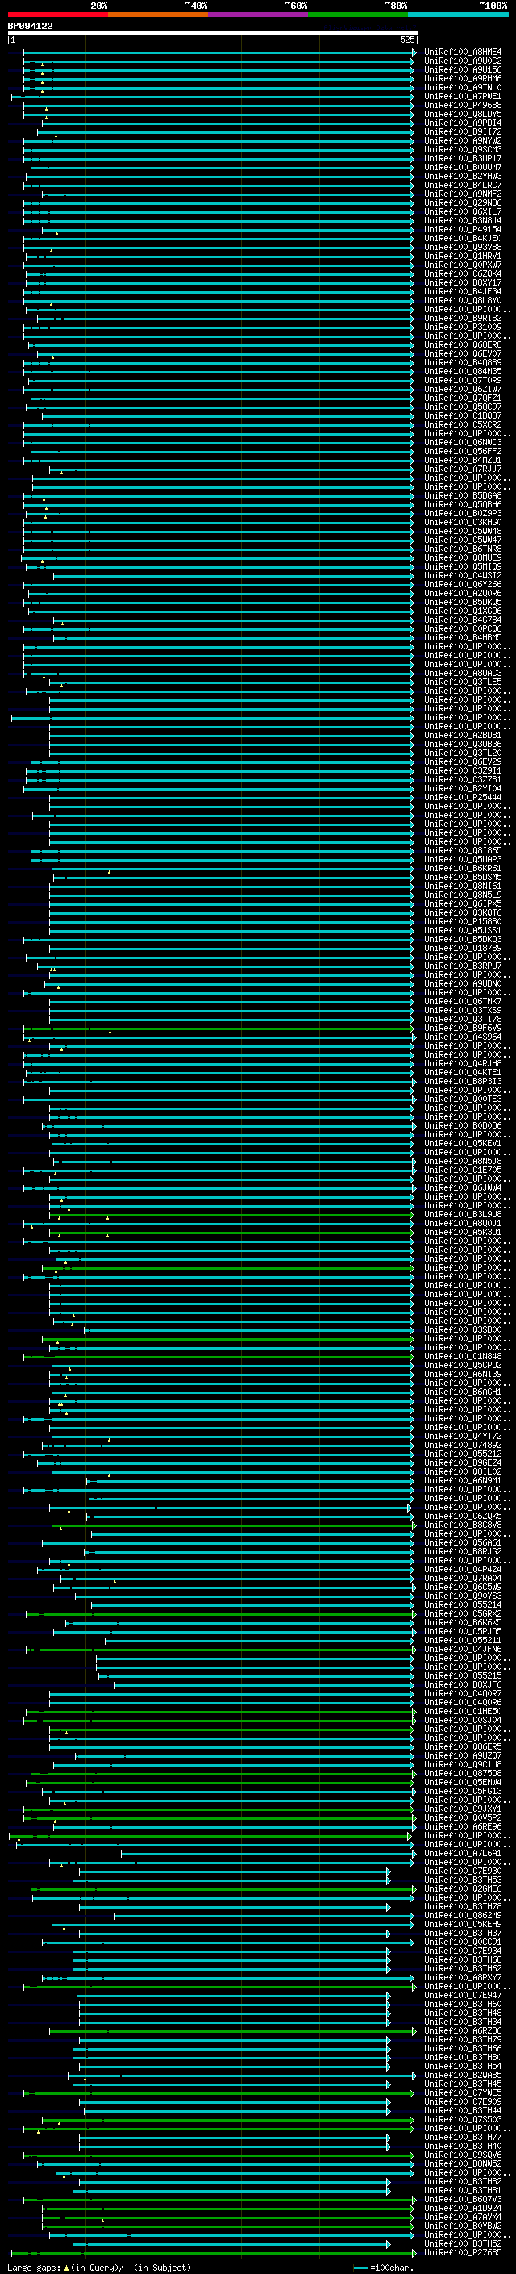This screenshot has width=516, height=2274.
Task: Open hit UniRef100_B3RPU7
Action: [x=463, y=966]
